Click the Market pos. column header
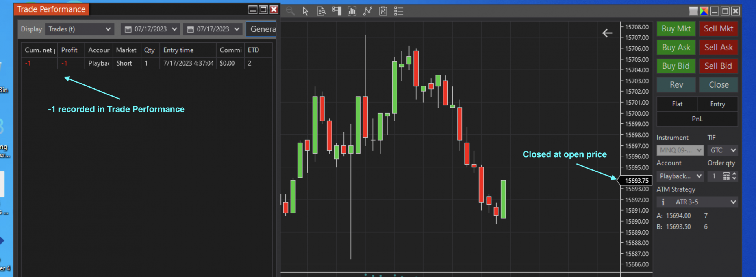Image resolution: width=756 pixels, height=277 pixels. (x=126, y=50)
